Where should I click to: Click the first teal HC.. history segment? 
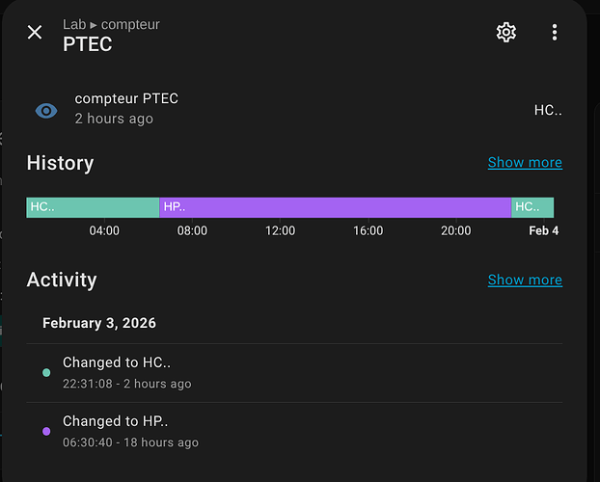point(93,207)
